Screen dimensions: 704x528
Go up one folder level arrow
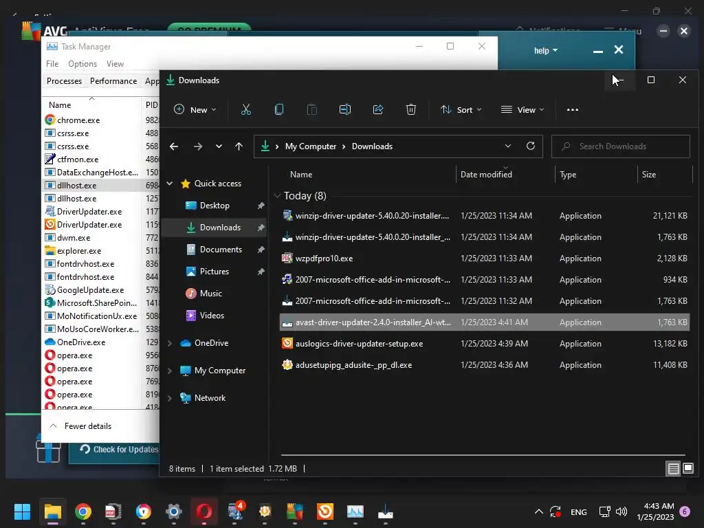[239, 146]
